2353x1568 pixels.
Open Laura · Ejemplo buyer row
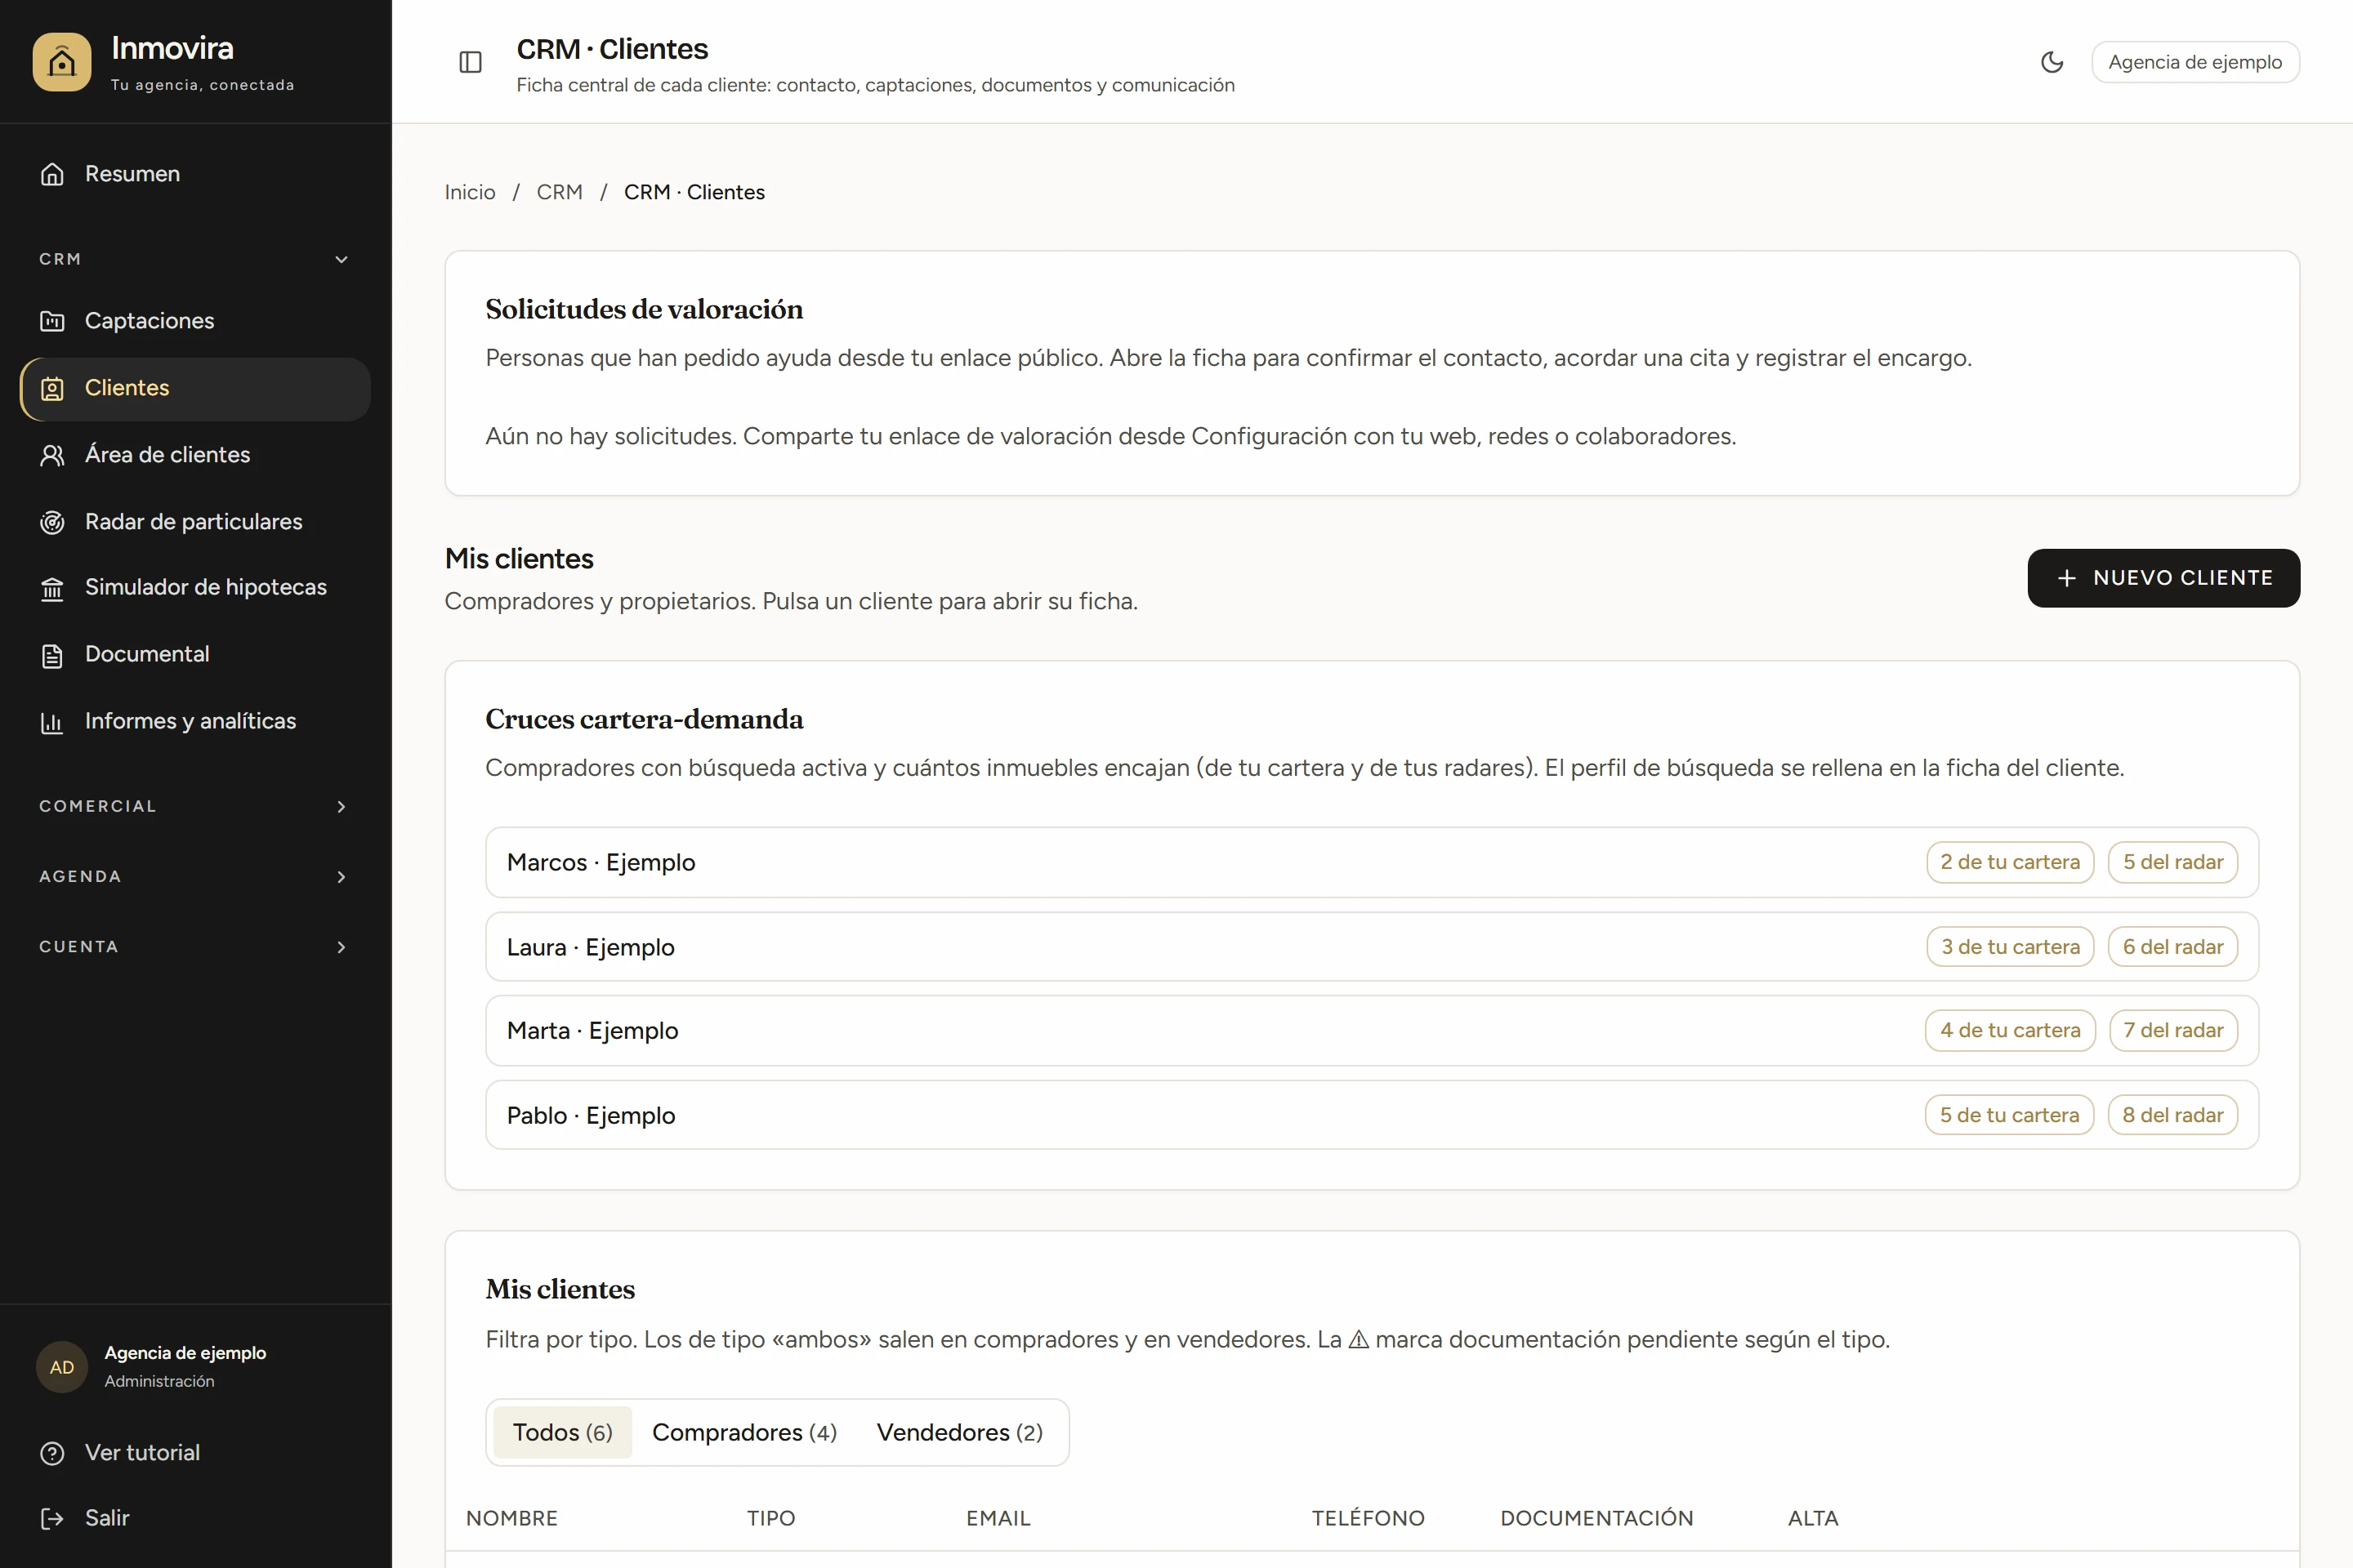tap(1372, 947)
